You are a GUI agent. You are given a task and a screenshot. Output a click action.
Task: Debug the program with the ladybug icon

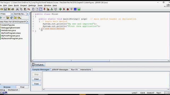[x=68, y=9]
